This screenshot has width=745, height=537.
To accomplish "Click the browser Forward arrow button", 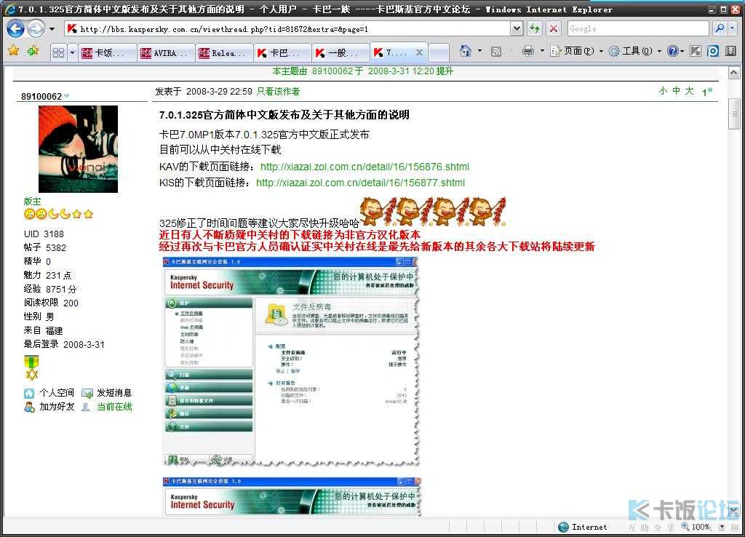I will click(36, 29).
